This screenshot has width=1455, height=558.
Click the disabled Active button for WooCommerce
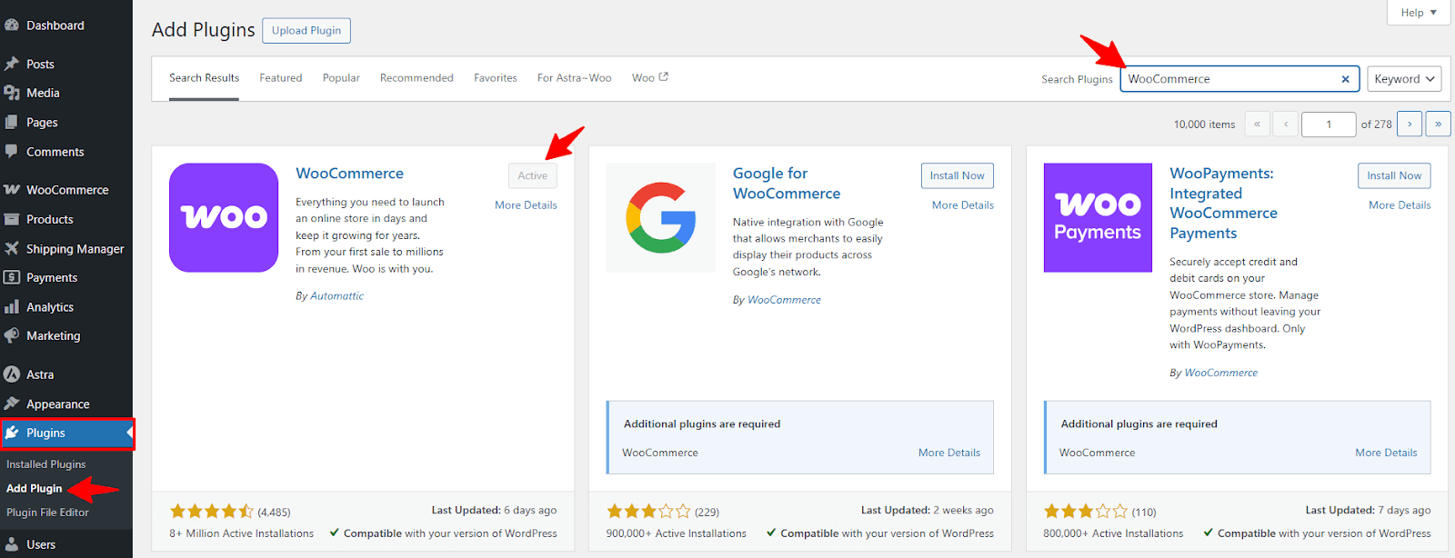533,175
